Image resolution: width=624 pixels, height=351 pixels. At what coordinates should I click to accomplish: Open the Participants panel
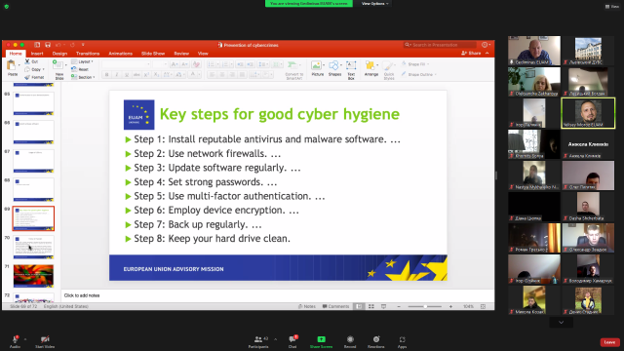click(x=258, y=341)
